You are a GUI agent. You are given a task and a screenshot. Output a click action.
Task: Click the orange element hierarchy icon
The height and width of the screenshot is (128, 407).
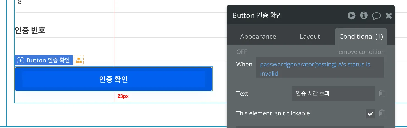[79, 60]
